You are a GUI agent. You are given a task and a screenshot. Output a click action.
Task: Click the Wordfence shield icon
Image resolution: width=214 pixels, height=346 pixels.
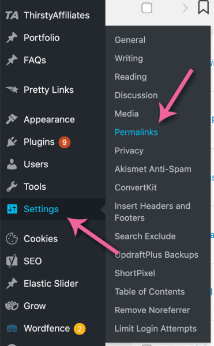tap(12, 328)
